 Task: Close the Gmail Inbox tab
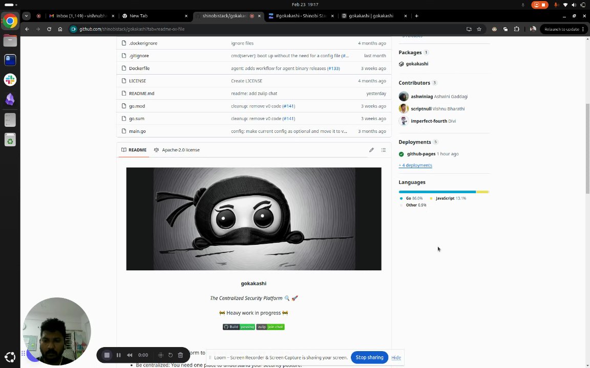coord(113,16)
